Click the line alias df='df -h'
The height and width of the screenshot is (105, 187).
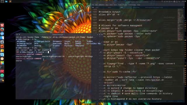[110, 15]
